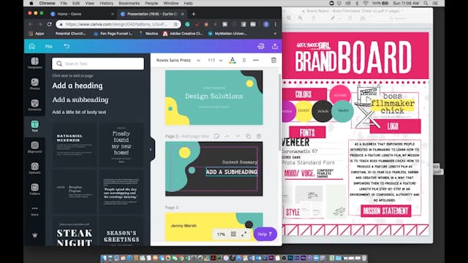This screenshot has height=263, width=468.
Task: Add notes to Page 2
Action: 216,137
